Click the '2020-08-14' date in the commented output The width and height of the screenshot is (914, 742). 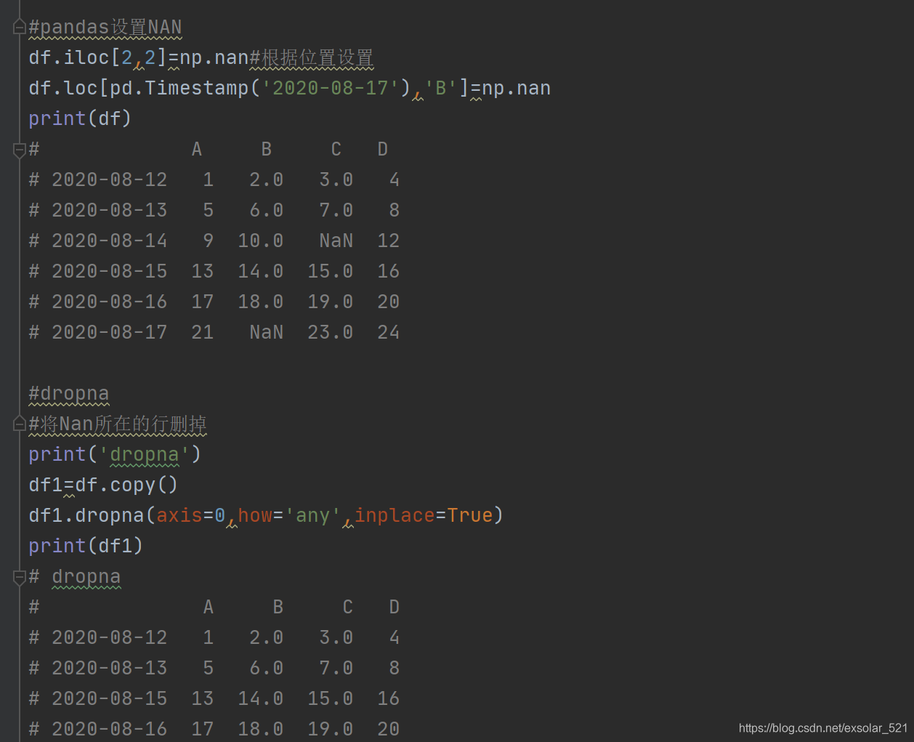[x=110, y=241]
